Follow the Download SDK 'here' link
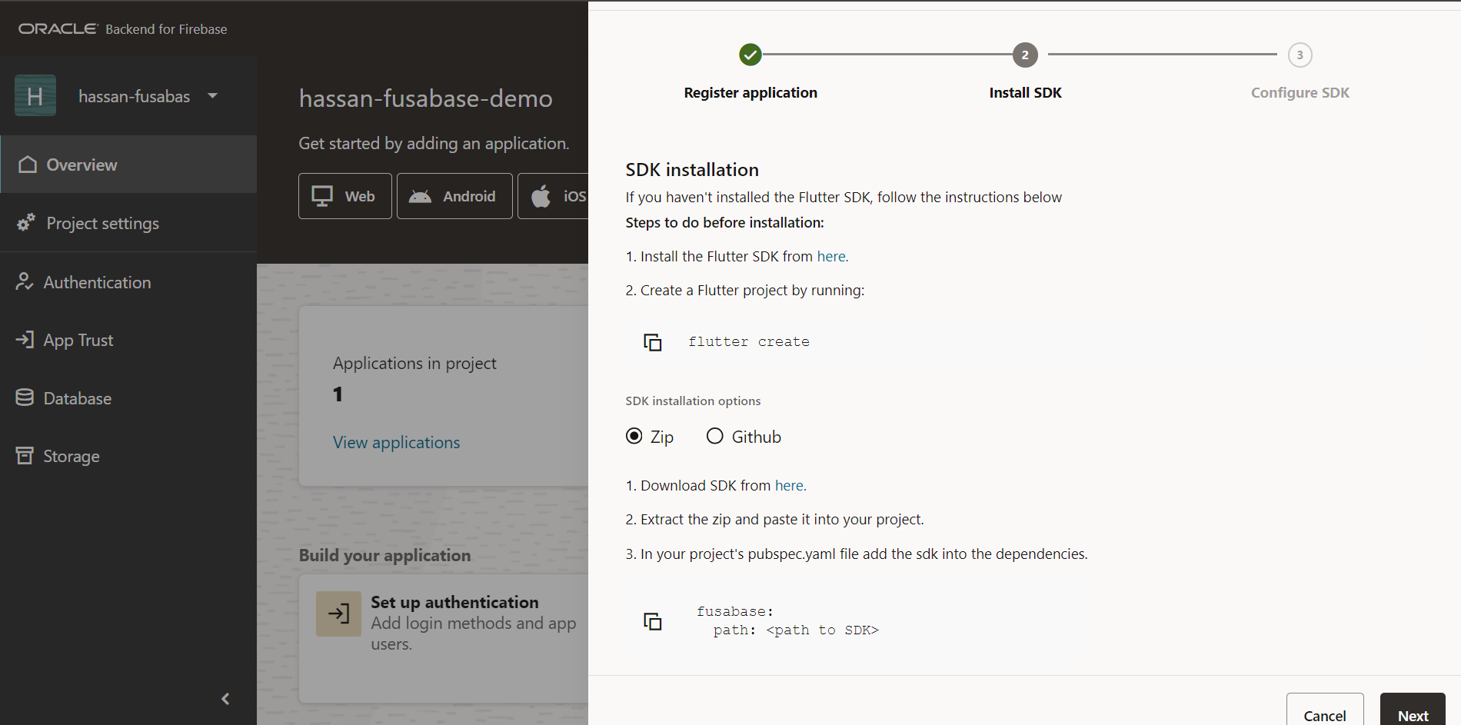The height and width of the screenshot is (725, 1461). (790, 485)
